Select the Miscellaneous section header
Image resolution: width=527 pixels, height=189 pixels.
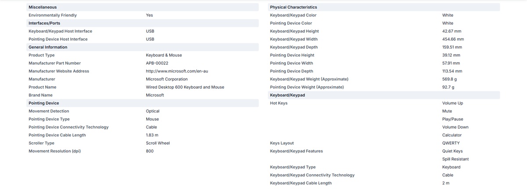click(x=142, y=7)
